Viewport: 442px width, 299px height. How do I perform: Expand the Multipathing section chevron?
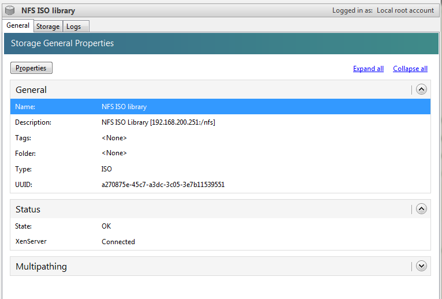pyautogui.click(x=421, y=266)
